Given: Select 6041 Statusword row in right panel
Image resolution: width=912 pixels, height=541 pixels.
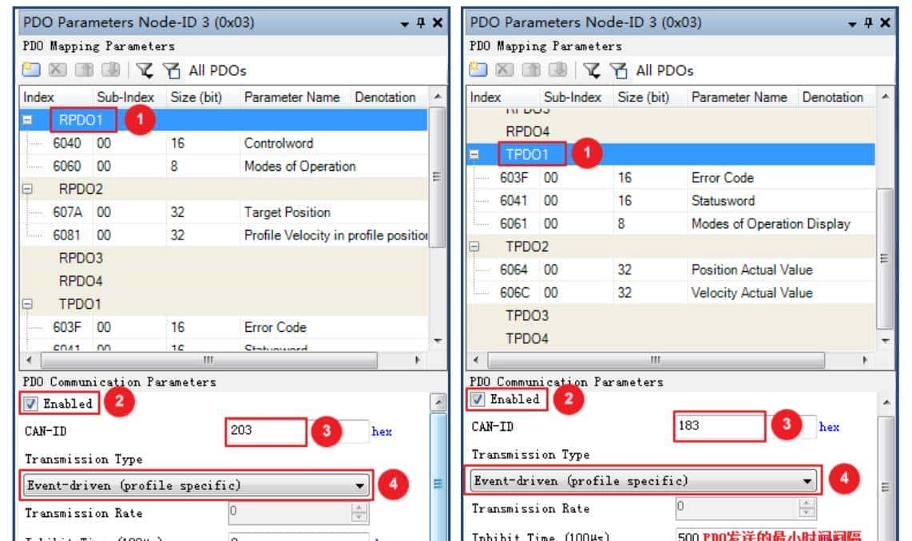Looking at the screenshot, I should tap(672, 200).
